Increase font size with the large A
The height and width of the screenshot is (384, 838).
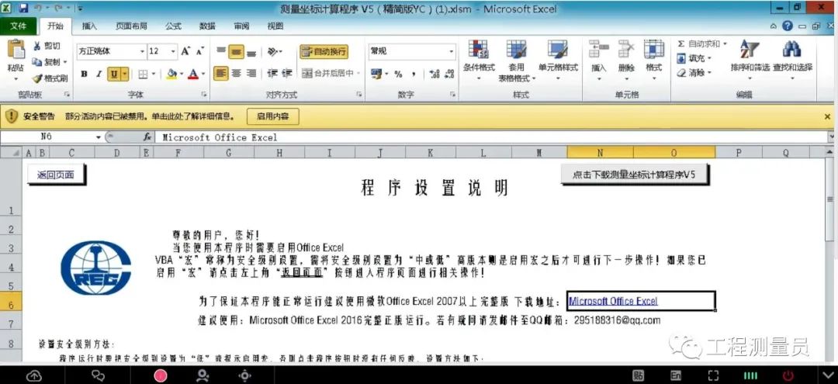185,51
